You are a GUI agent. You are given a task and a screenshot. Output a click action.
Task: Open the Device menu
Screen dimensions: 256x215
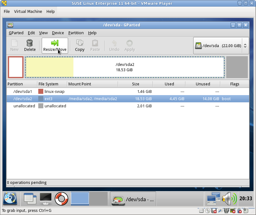[58, 33]
